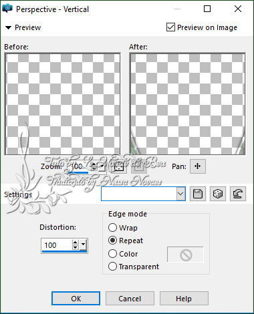
Task: Increase Distortion value with up arrow
Action: [x=76, y=243]
